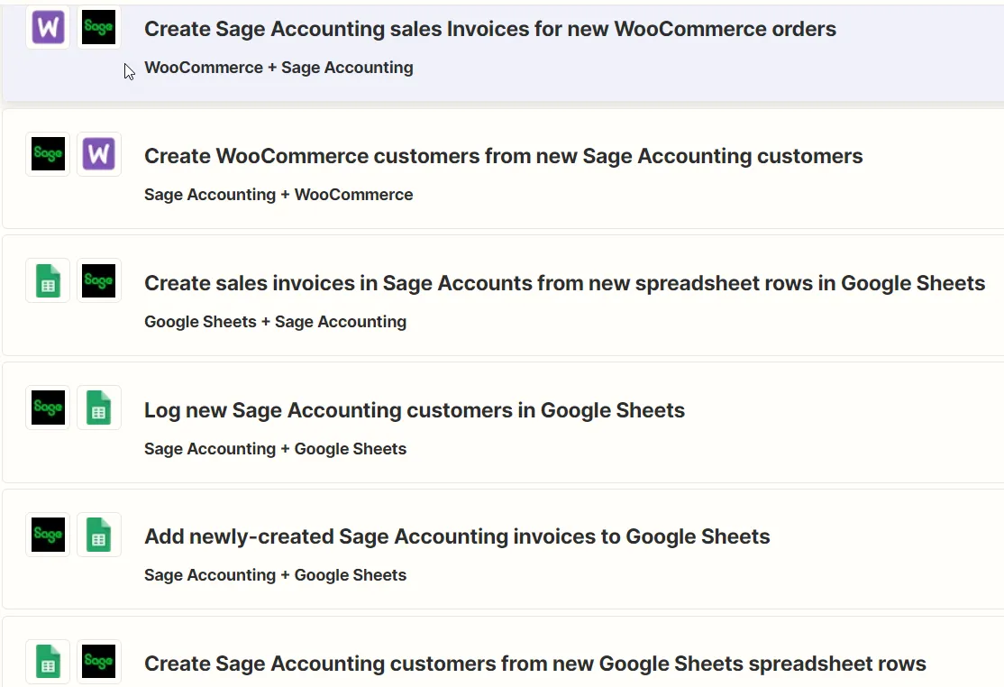Click WooCommerce icon in first integration row
Viewport: 1004px width, 687px height.
point(48,28)
